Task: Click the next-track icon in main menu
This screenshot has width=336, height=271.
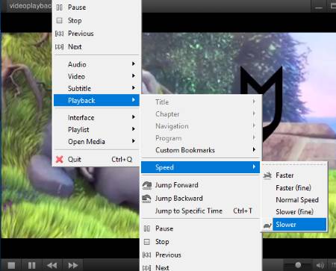Action: pos(59,46)
